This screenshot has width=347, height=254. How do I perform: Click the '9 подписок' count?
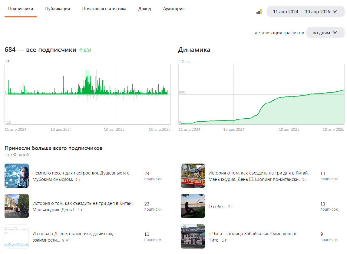coord(329,237)
